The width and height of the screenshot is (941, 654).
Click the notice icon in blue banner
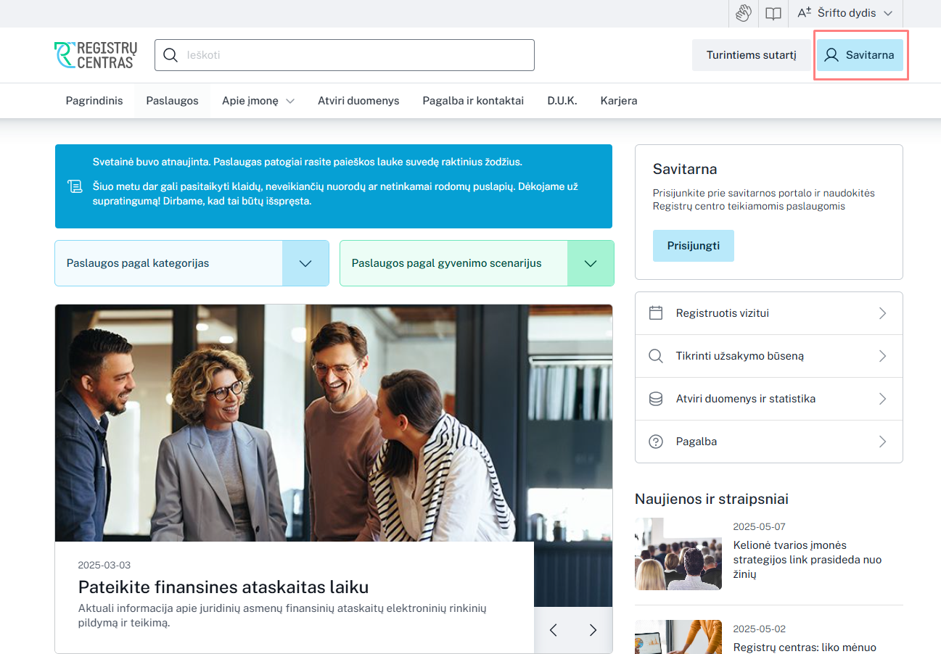tap(75, 187)
